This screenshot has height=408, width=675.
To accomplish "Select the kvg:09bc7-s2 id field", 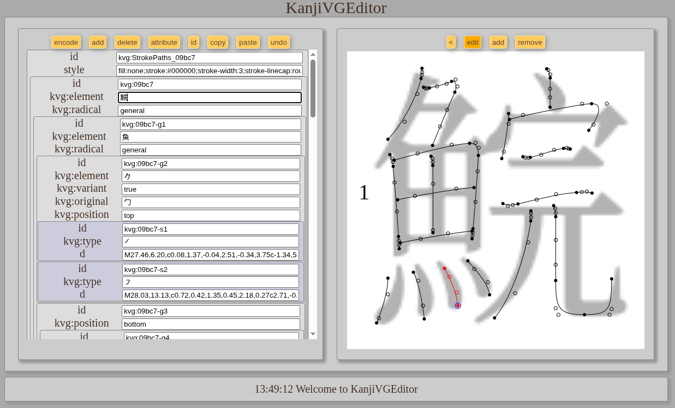I will tap(211, 269).
